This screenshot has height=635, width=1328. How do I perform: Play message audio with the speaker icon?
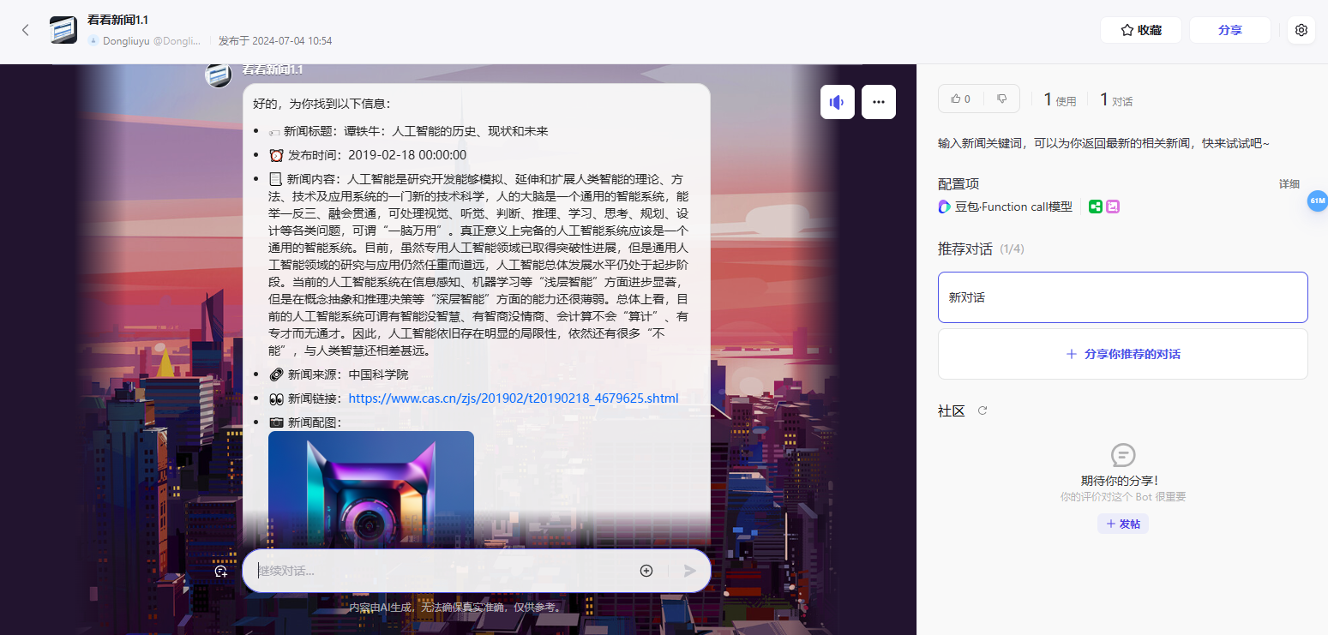pyautogui.click(x=837, y=102)
